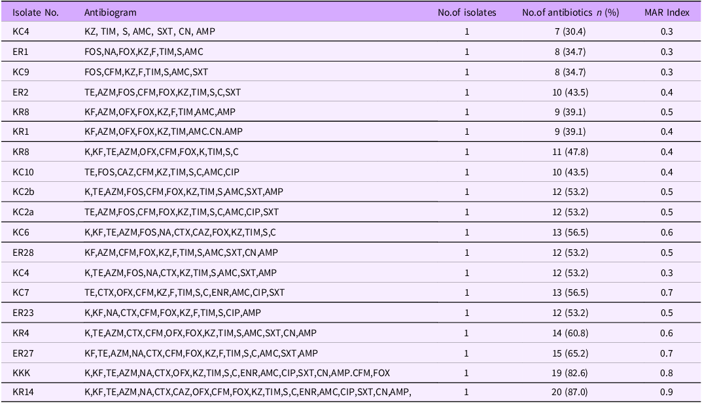Select the '19 (82.6)' antibiotics cell

pos(570,373)
